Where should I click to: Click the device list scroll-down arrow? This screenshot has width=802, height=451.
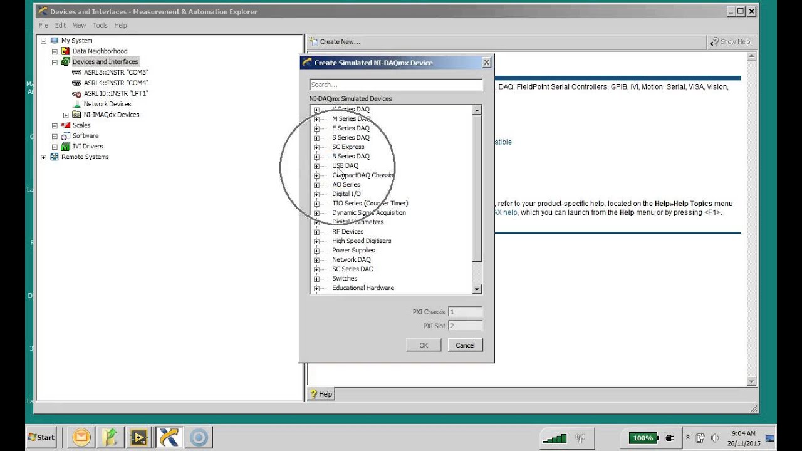pos(477,289)
